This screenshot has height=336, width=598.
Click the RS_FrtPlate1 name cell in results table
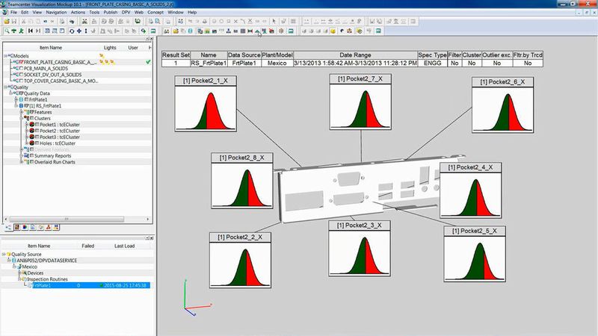pos(209,63)
